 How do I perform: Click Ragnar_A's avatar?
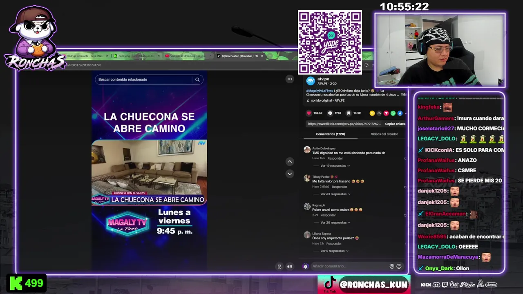(307, 207)
